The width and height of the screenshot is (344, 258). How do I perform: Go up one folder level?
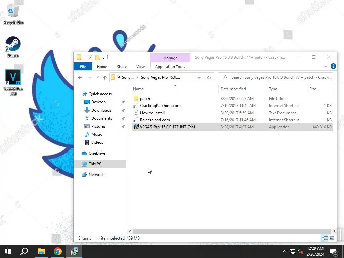point(105,77)
